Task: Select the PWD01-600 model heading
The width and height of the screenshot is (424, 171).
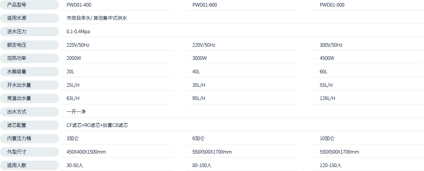Action: click(x=205, y=5)
